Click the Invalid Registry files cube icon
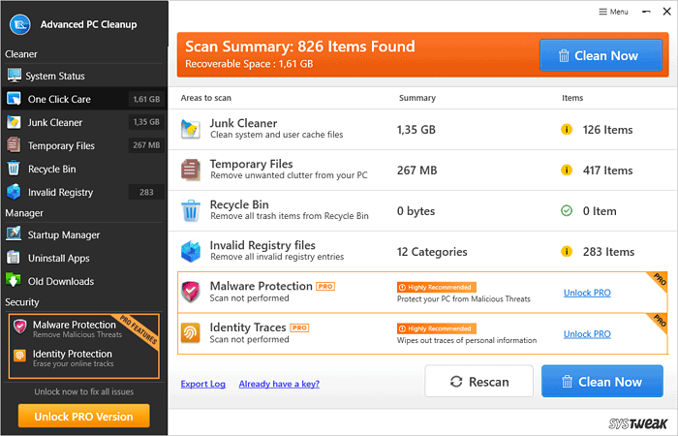Viewport: 678px width, 436px height. 191,251
